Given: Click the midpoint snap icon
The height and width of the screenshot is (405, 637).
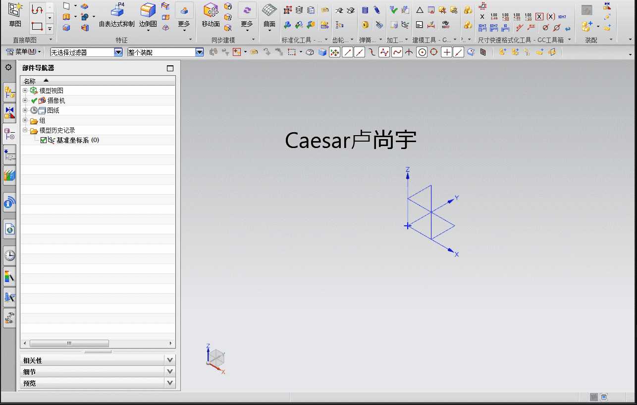Looking at the screenshot, I should 360,52.
